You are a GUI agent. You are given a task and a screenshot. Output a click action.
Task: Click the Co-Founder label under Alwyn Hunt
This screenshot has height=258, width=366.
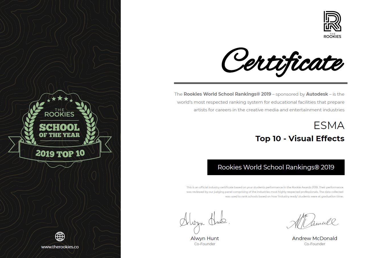point(205,244)
